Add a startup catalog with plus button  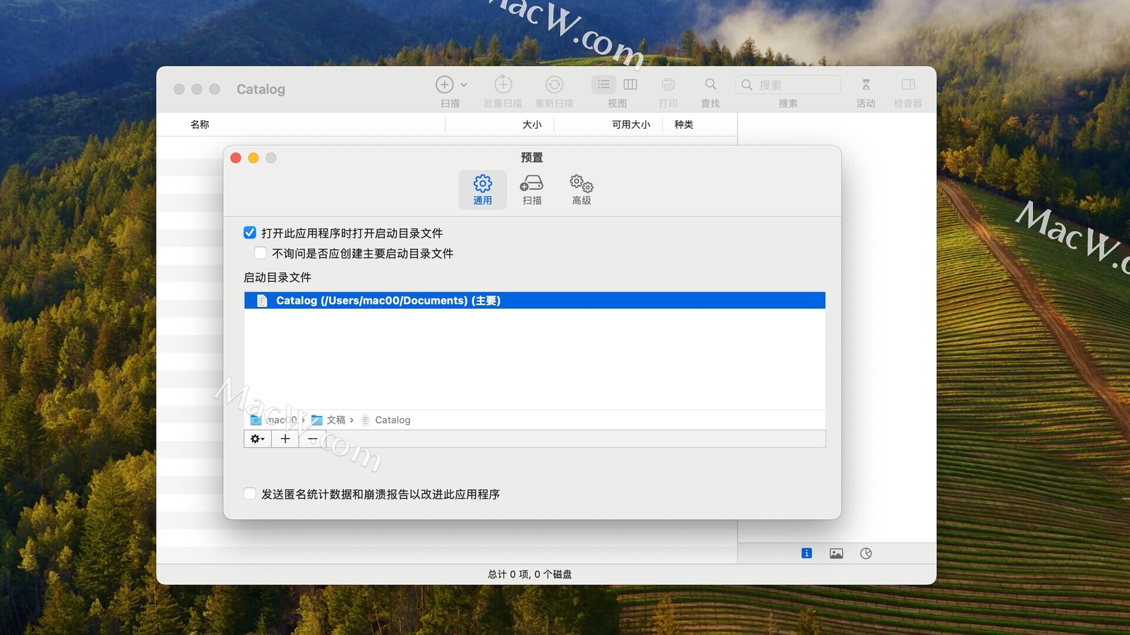click(285, 439)
